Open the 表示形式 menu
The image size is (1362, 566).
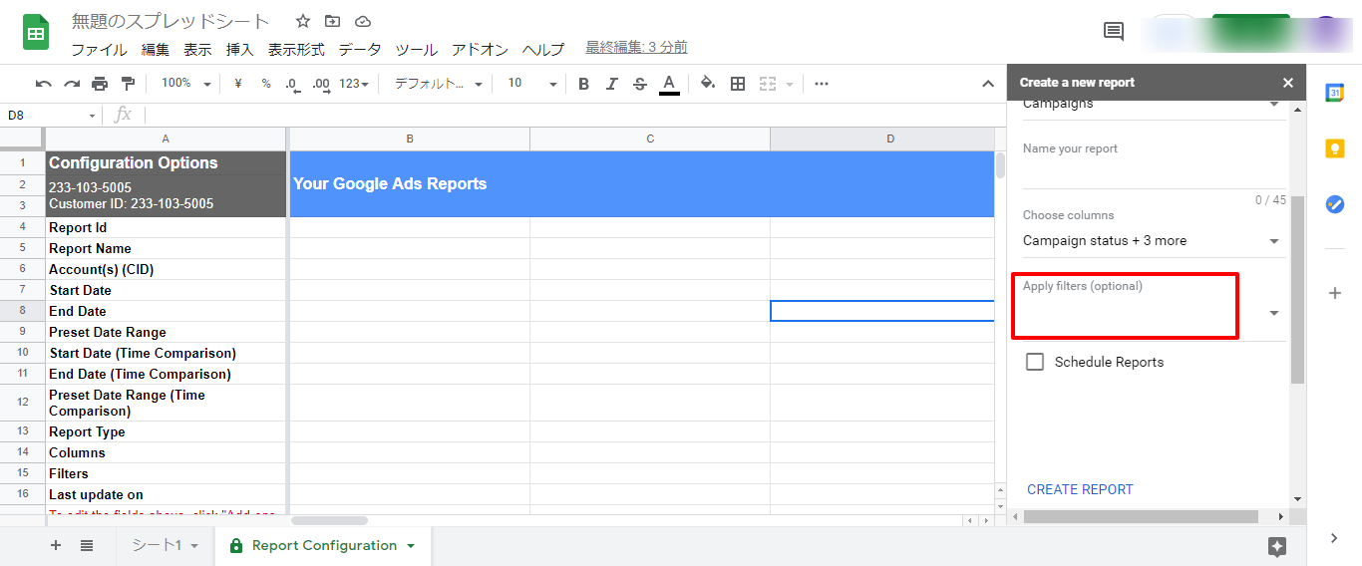click(x=296, y=49)
